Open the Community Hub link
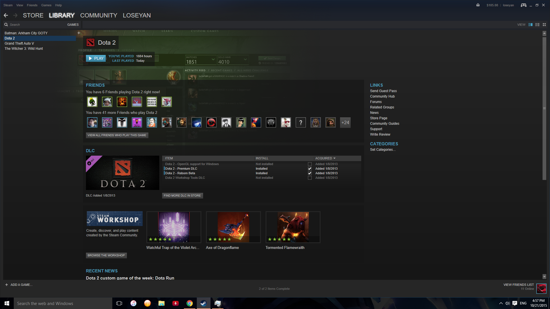550x309 pixels. point(382,96)
